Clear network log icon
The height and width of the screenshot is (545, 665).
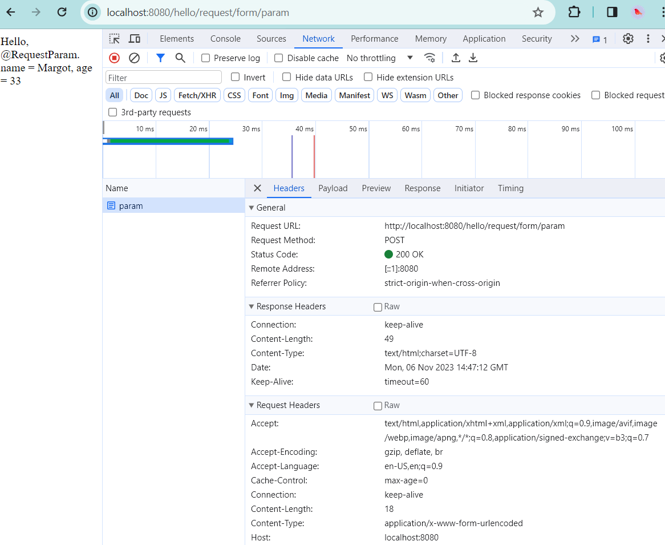[x=134, y=58]
